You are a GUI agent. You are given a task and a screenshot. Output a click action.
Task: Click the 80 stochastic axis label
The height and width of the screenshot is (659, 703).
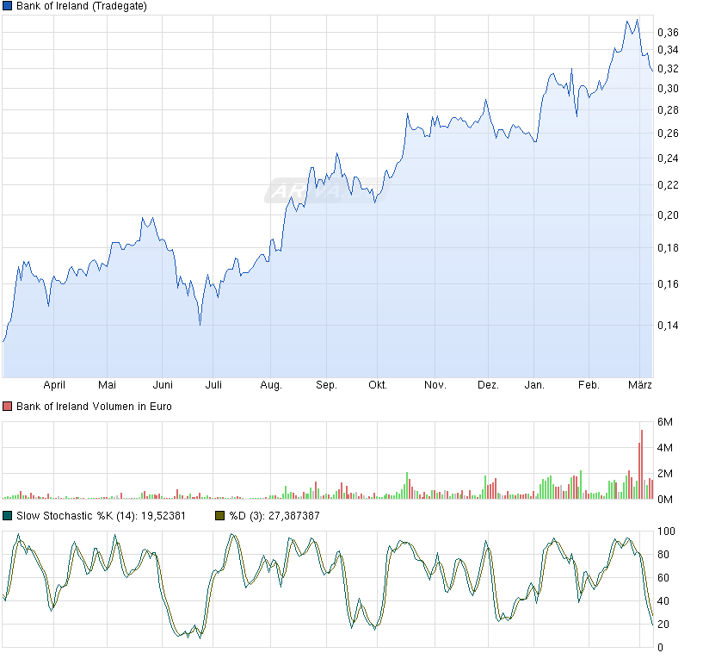[x=663, y=555]
